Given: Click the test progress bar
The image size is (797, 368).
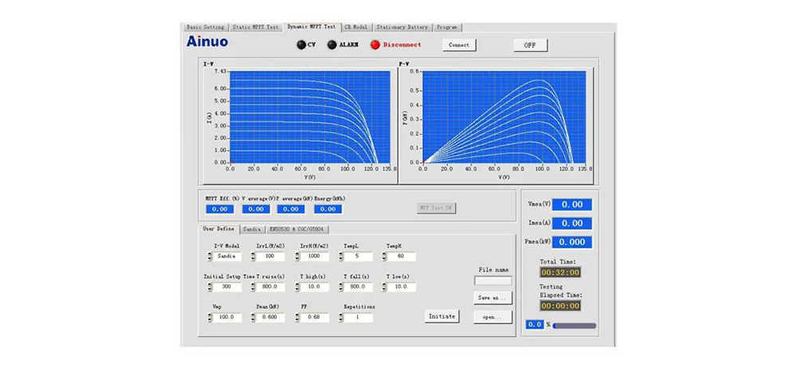Looking at the screenshot, I should [x=575, y=325].
